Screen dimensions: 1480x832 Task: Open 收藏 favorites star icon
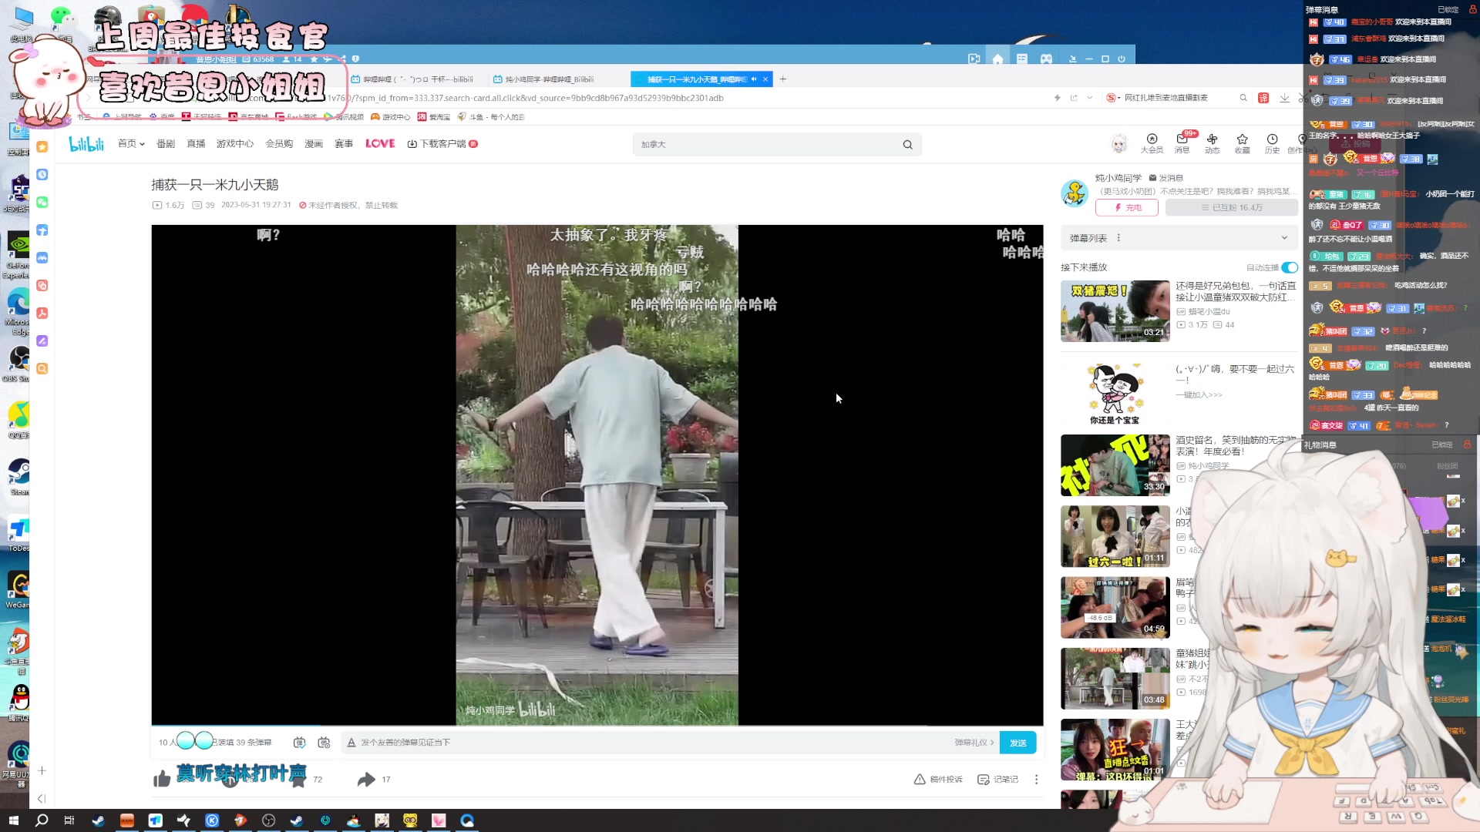point(1242,140)
